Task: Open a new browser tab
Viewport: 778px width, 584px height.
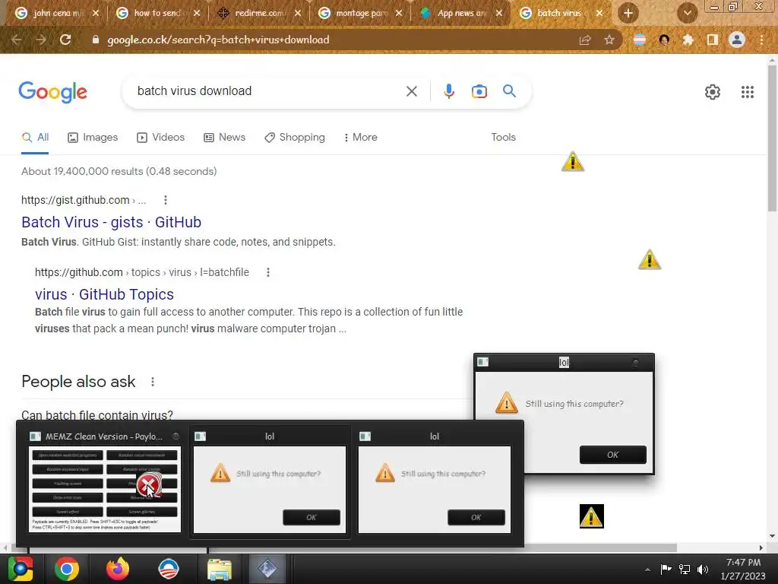Action: 628,13
